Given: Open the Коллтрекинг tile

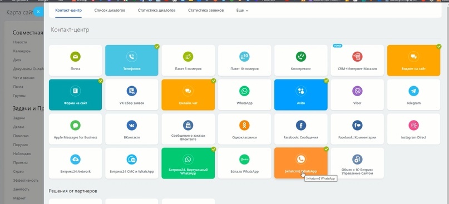Looking at the screenshot, I should 300,61.
